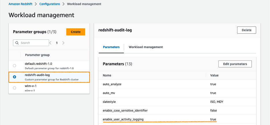Click the wlm-v-1 parameter group row

pos(49,88)
